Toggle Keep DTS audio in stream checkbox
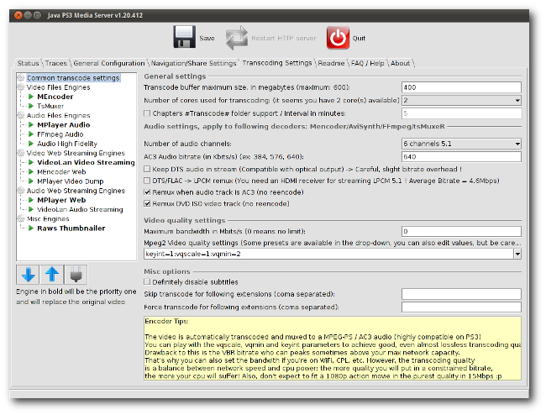Viewport: 546px width, 415px height. 147,169
